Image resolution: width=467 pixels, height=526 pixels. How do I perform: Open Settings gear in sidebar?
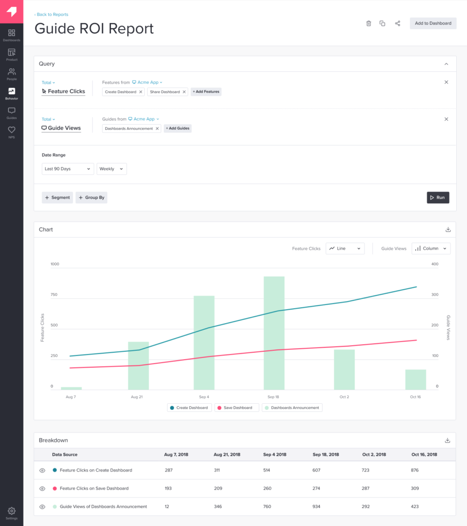pos(11,513)
